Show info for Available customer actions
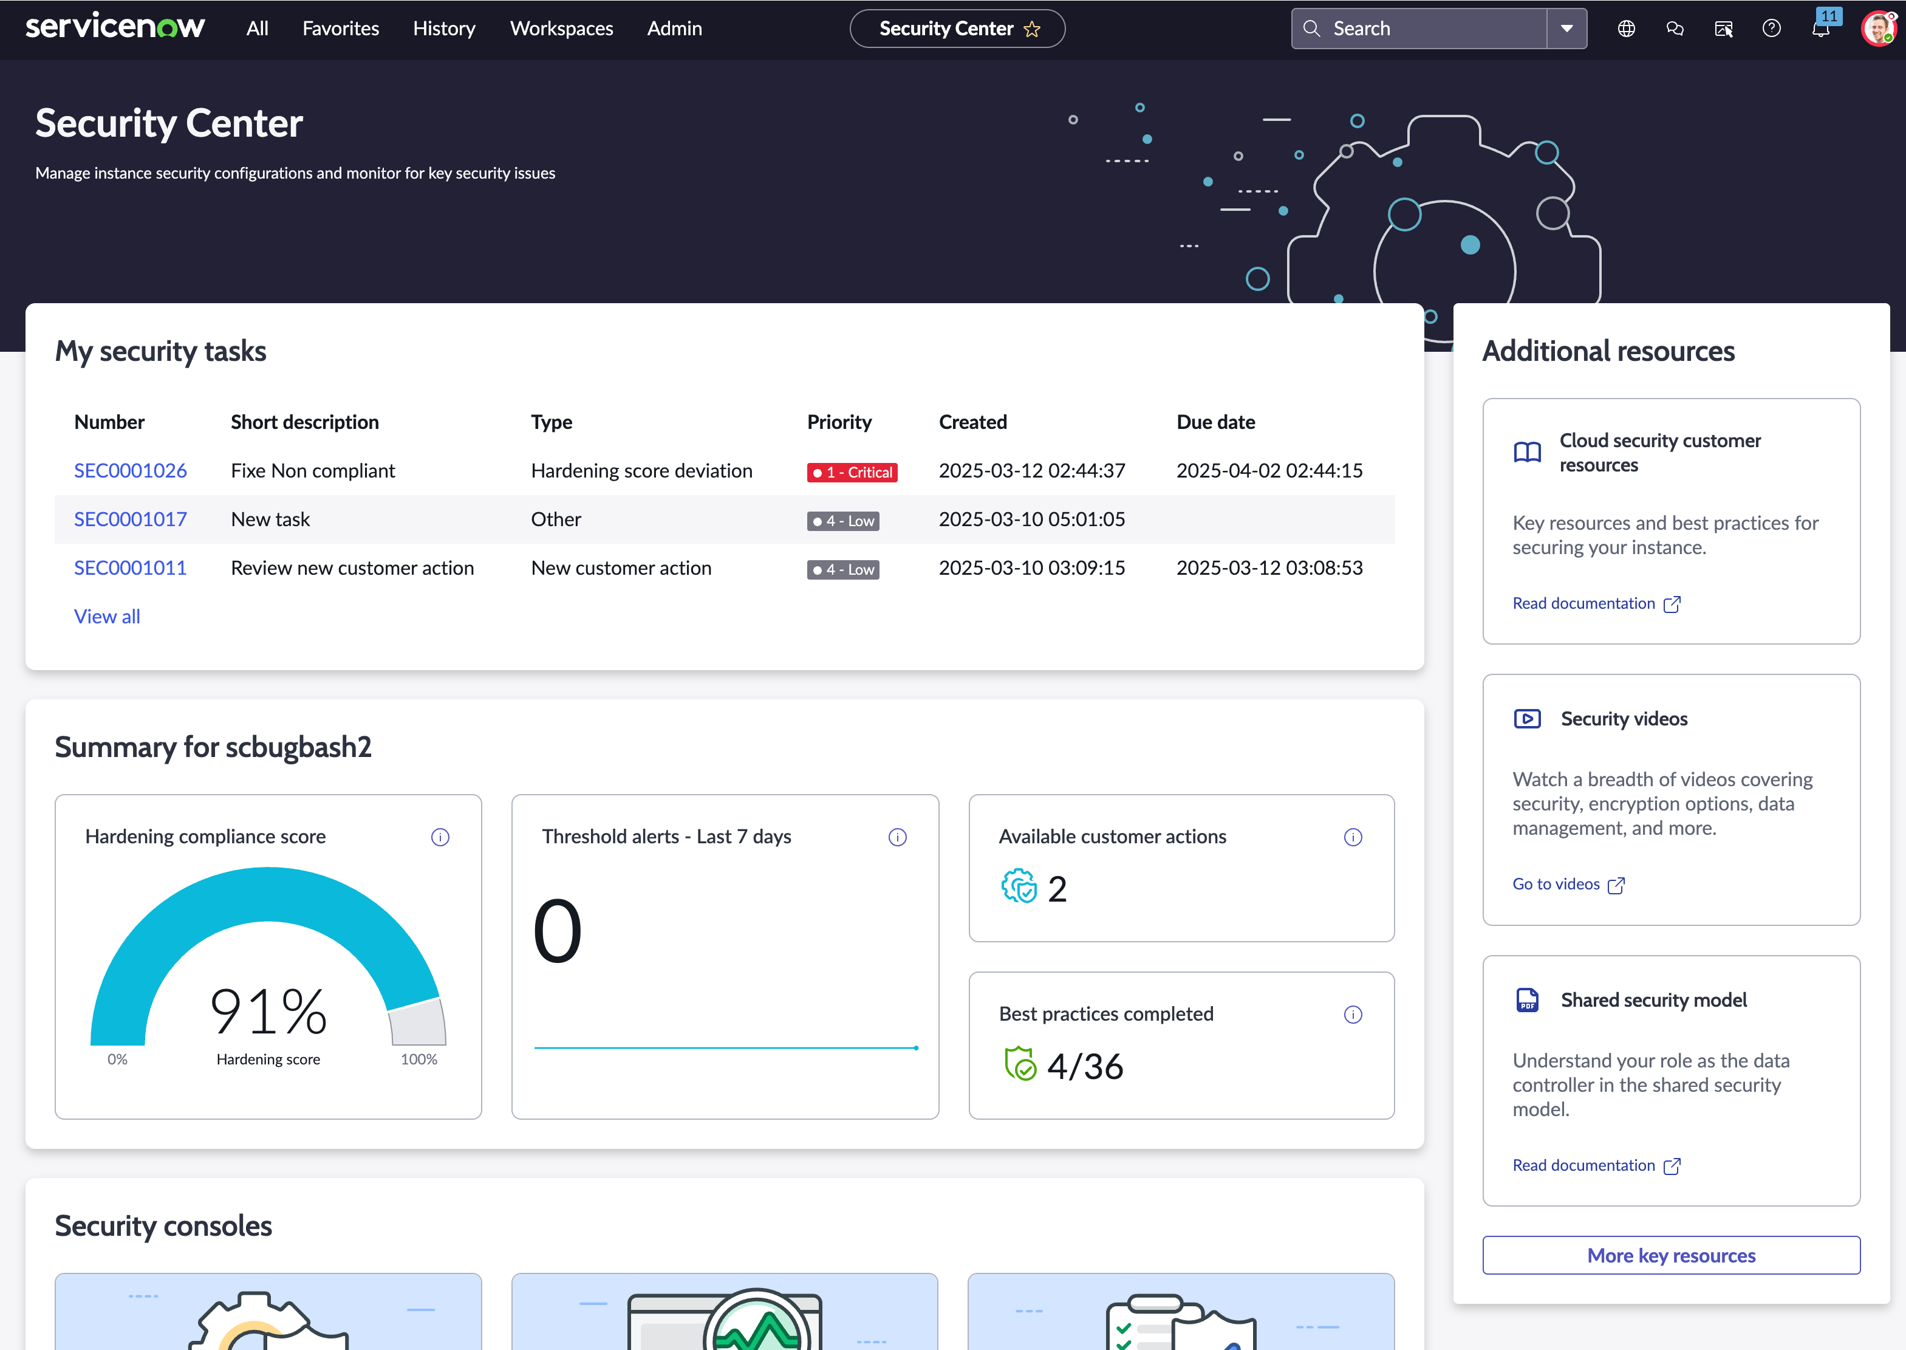Viewport: 1906px width, 1350px height. tap(1353, 837)
